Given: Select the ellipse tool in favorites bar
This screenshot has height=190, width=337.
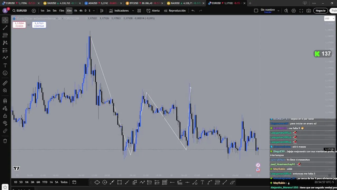Looking at the screenshot, I should (97, 182).
